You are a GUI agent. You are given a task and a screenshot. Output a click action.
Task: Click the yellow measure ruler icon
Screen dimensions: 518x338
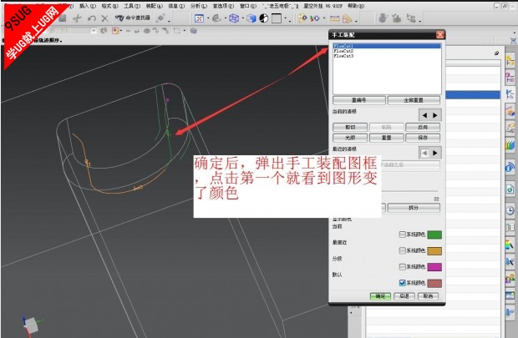pos(335,18)
